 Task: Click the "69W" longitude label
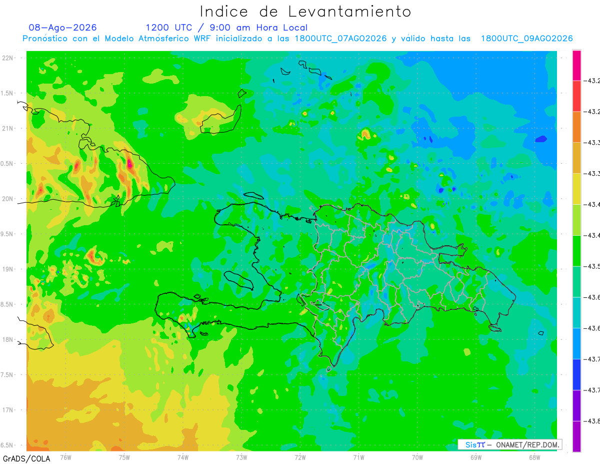(x=476, y=457)
